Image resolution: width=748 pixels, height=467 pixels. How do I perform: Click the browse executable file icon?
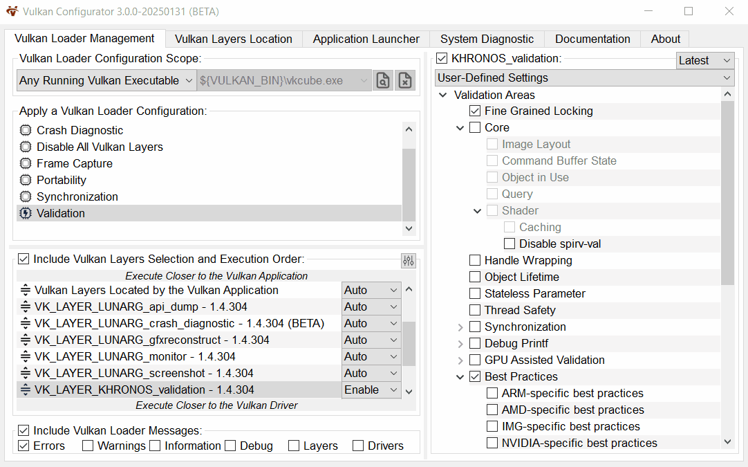point(382,80)
